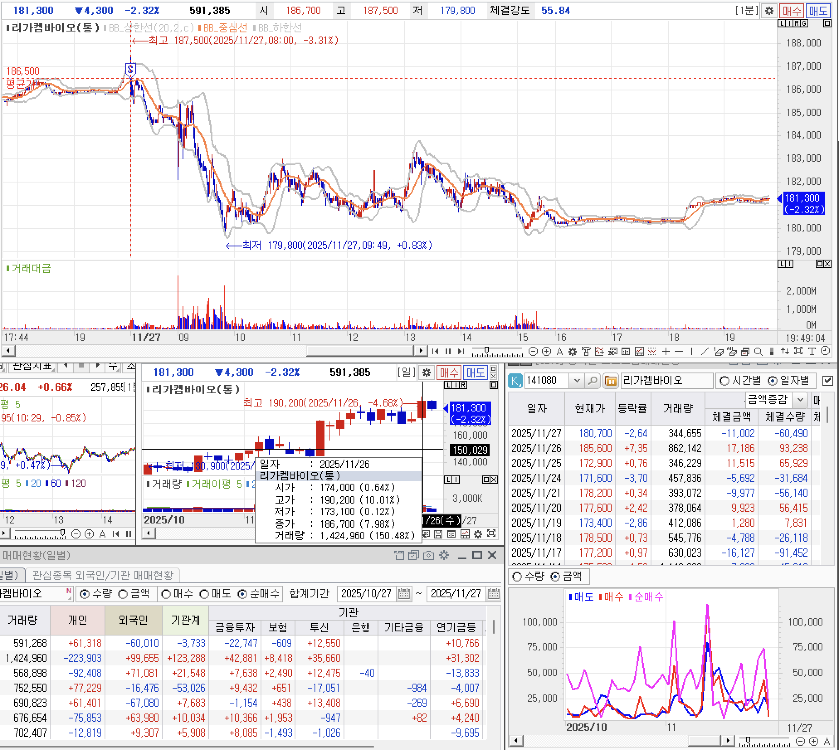Switch to 관심종목 외국인/기관 매매현황 tab
This screenshot has height=750, width=839.
102,575
